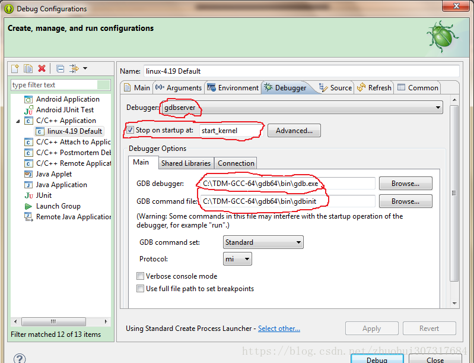This screenshot has width=474, height=363.
Task: Click scroll up arrow in debugger panel
Action: (454, 100)
